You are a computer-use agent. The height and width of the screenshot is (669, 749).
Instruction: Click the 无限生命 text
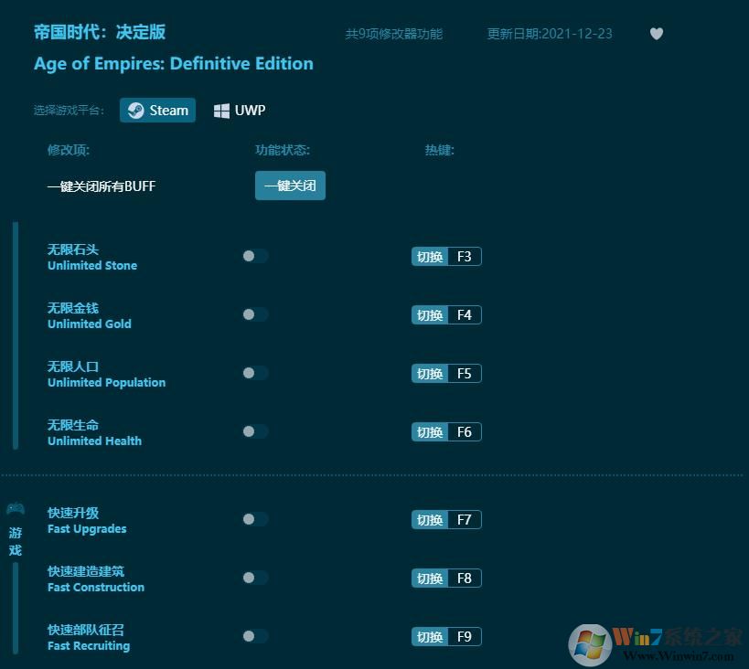72,425
